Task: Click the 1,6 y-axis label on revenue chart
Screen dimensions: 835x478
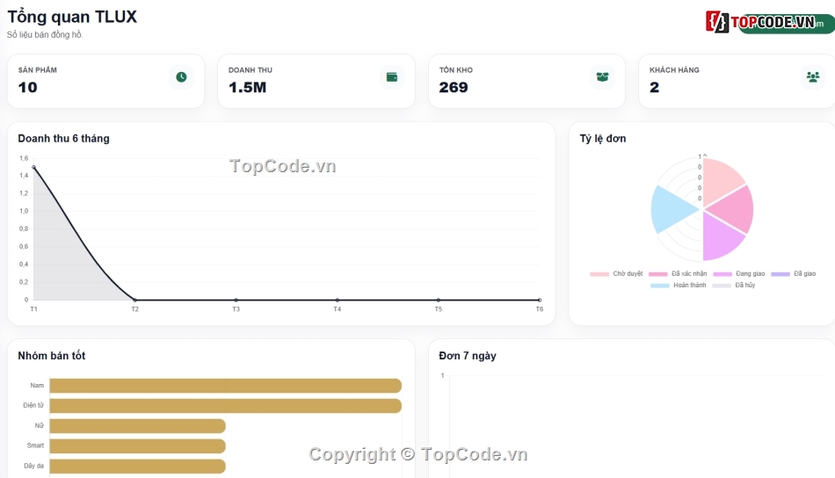Action: pyautogui.click(x=24, y=159)
